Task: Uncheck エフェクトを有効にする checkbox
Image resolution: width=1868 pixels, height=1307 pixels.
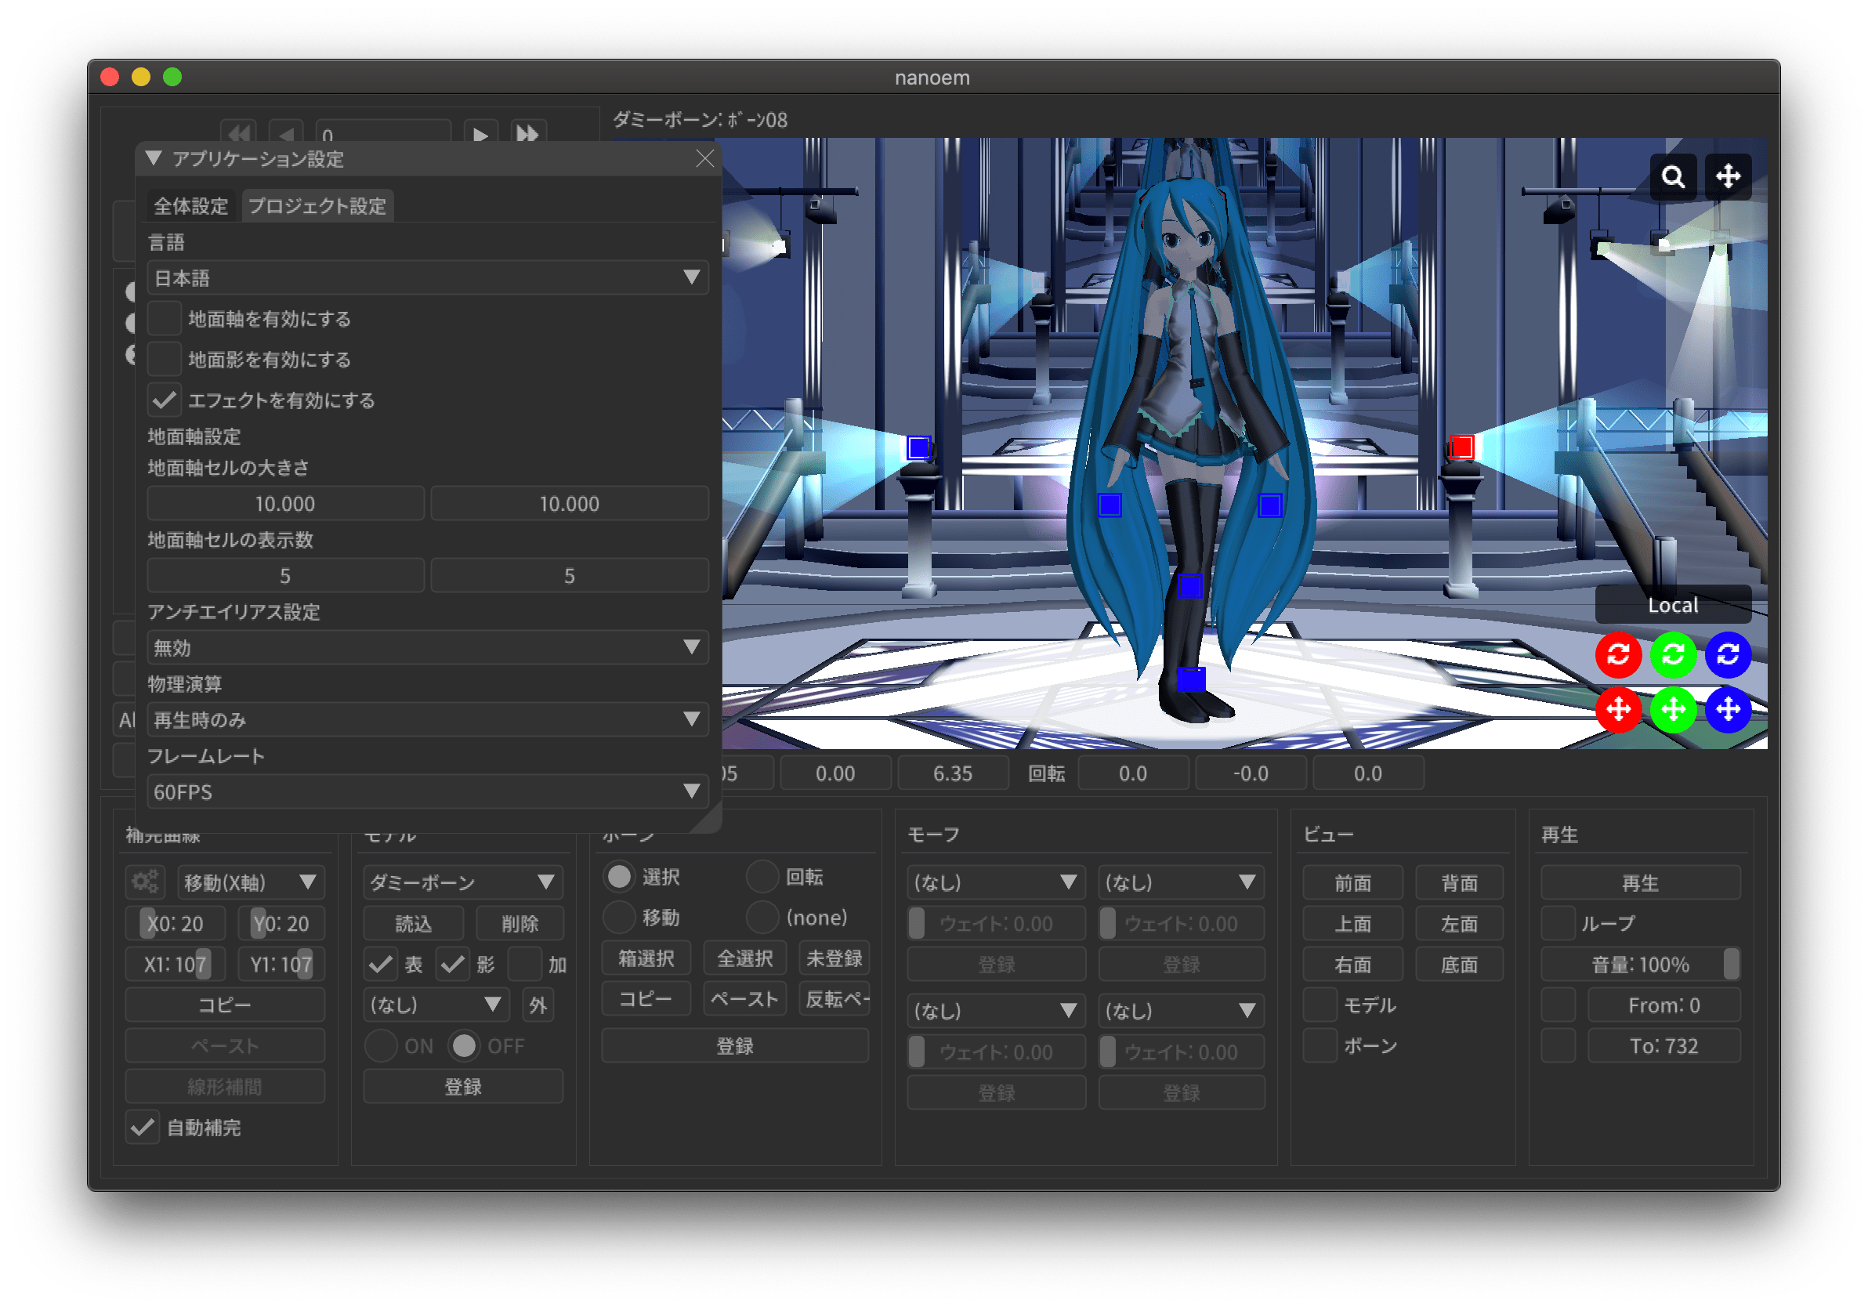Action: (165, 400)
